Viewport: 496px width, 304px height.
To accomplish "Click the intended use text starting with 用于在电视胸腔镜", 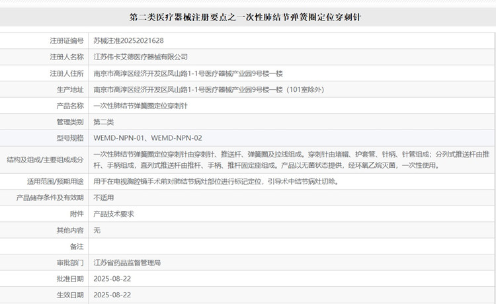I will pos(216,181).
